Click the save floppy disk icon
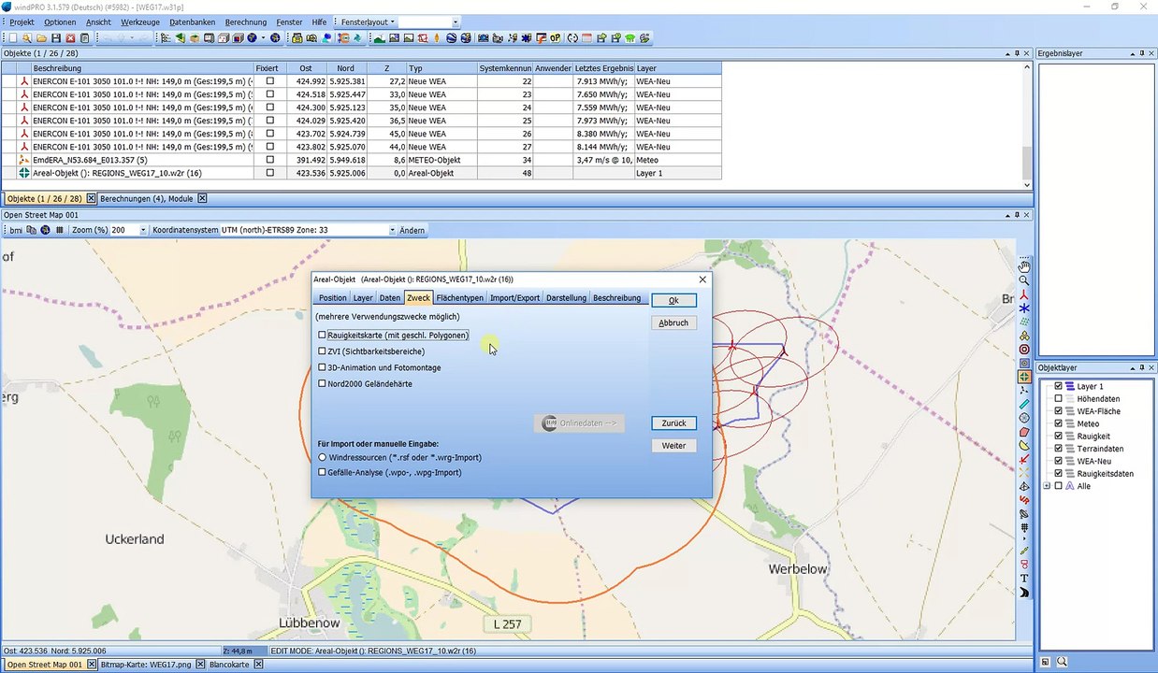Screen dimensions: 1158x673 (x=56, y=38)
